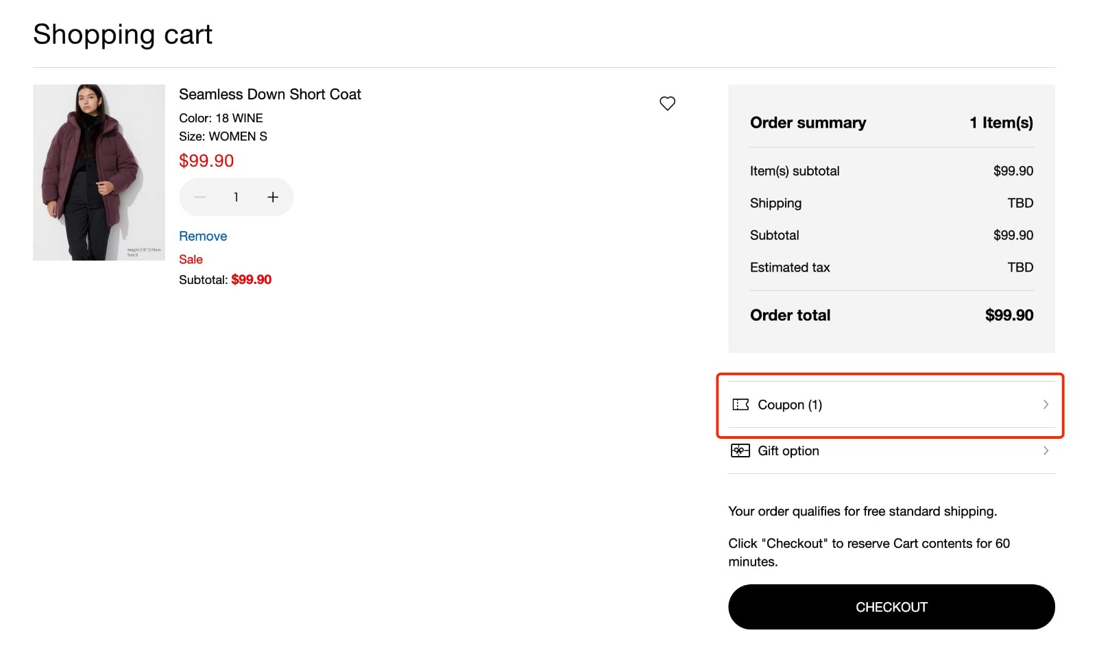Open the Coupon (1) section
Viewport: 1097px width, 648px height.
click(790, 405)
